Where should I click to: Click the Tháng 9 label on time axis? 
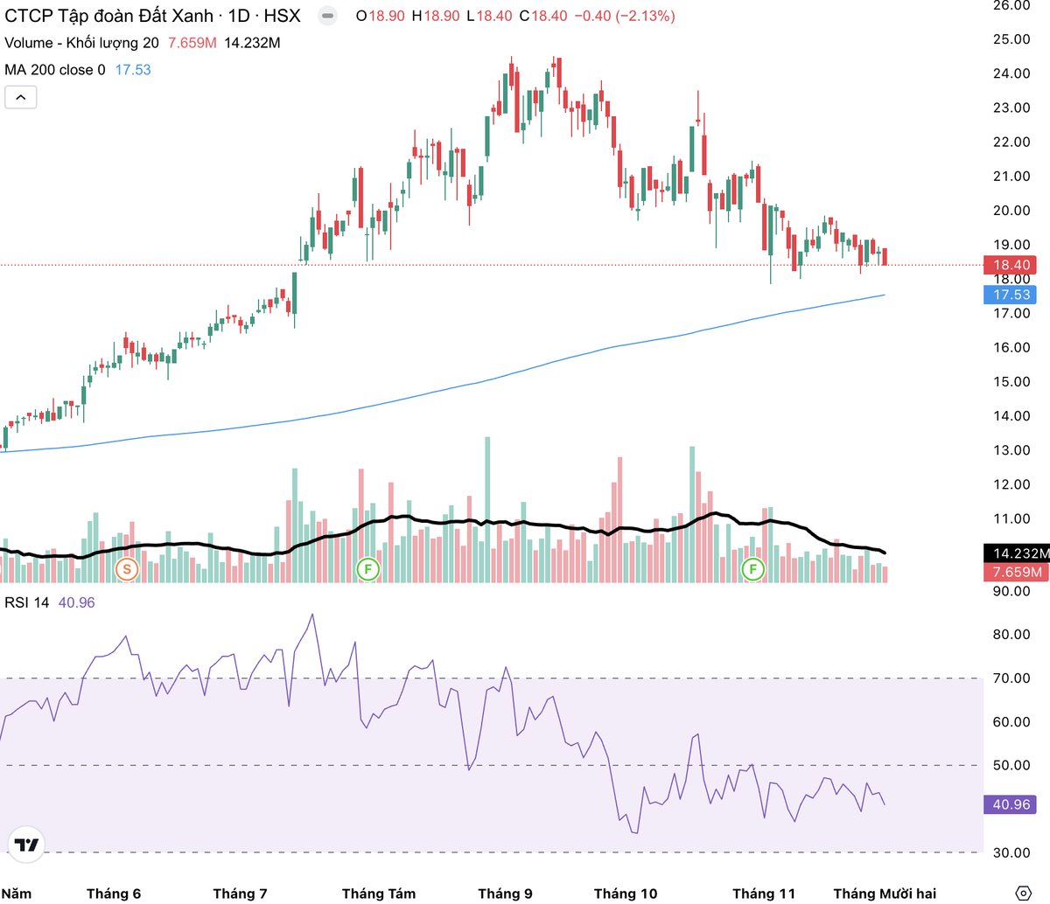(x=505, y=894)
